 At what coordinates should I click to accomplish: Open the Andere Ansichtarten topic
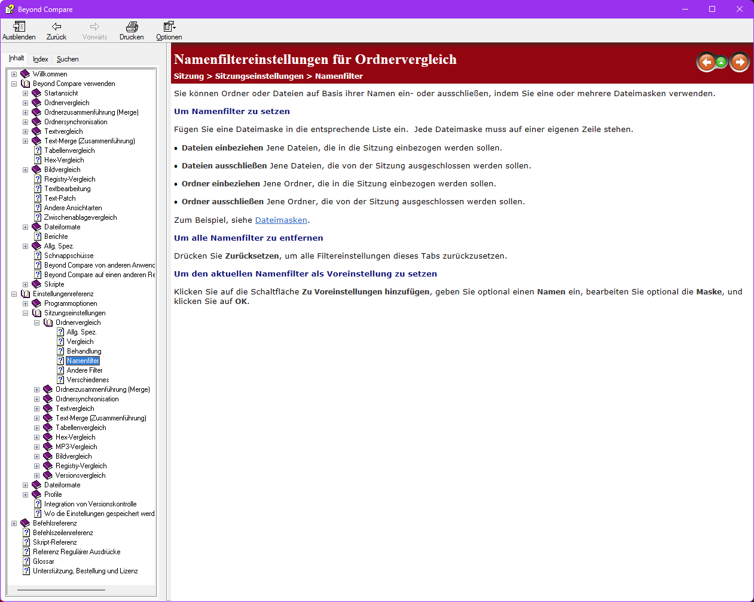(73, 208)
